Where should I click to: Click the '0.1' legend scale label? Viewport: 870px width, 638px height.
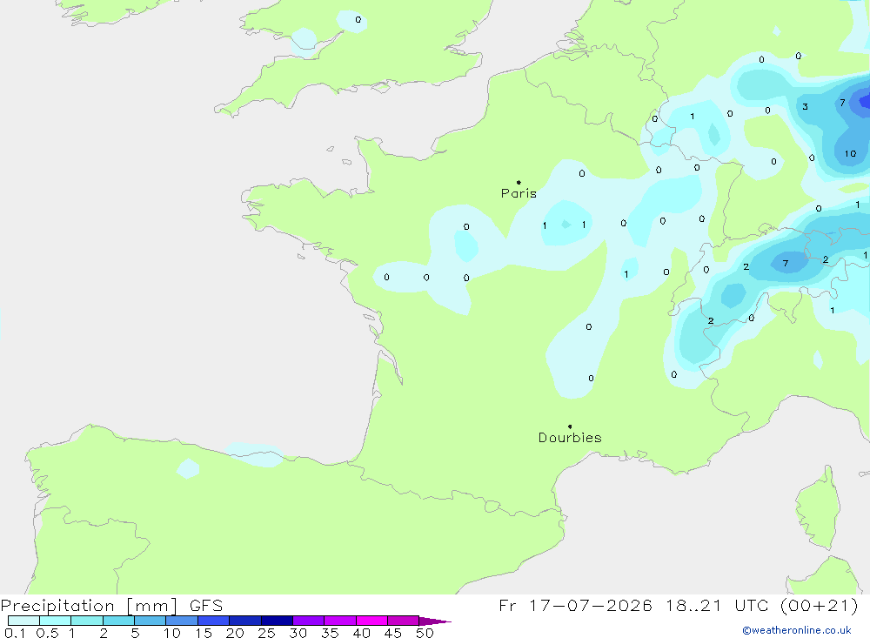(x=15, y=633)
